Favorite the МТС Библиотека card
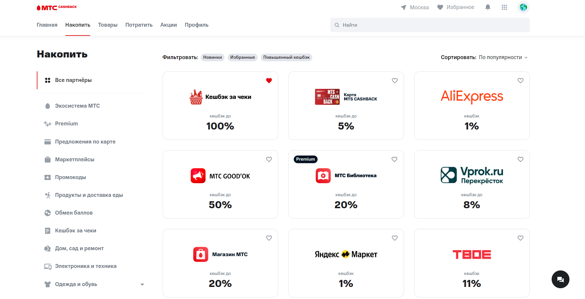Screen dimensions: 585x299 click(395, 159)
